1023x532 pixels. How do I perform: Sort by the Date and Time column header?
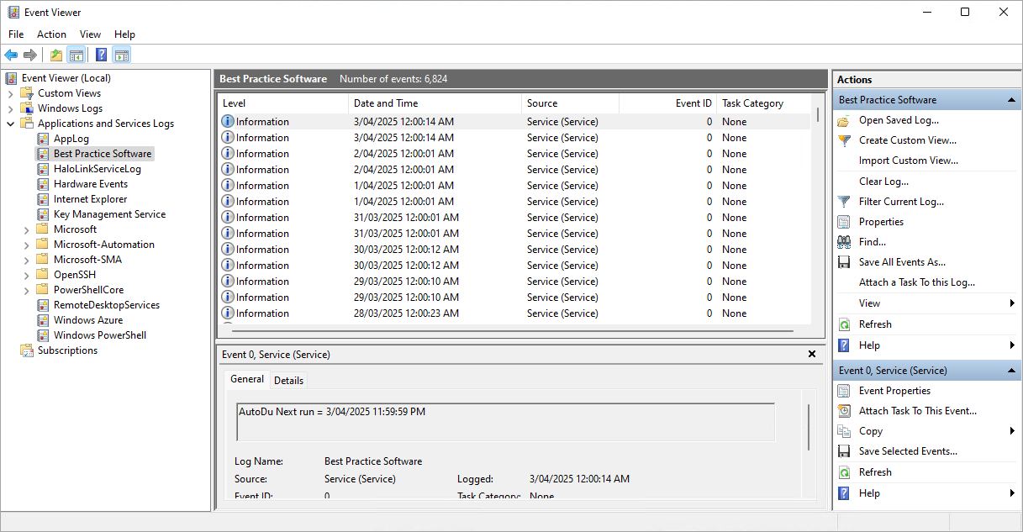(435, 103)
